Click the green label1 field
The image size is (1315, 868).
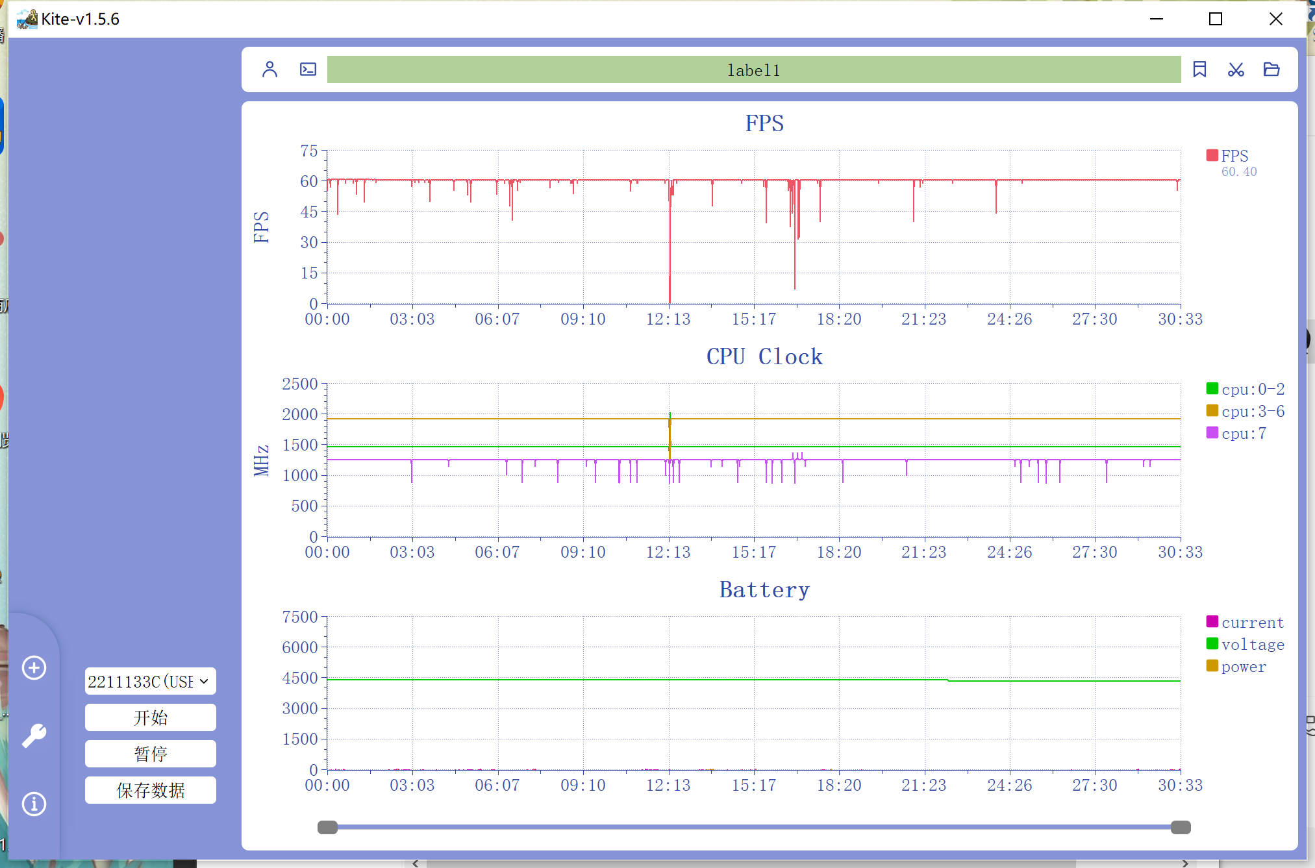(753, 69)
